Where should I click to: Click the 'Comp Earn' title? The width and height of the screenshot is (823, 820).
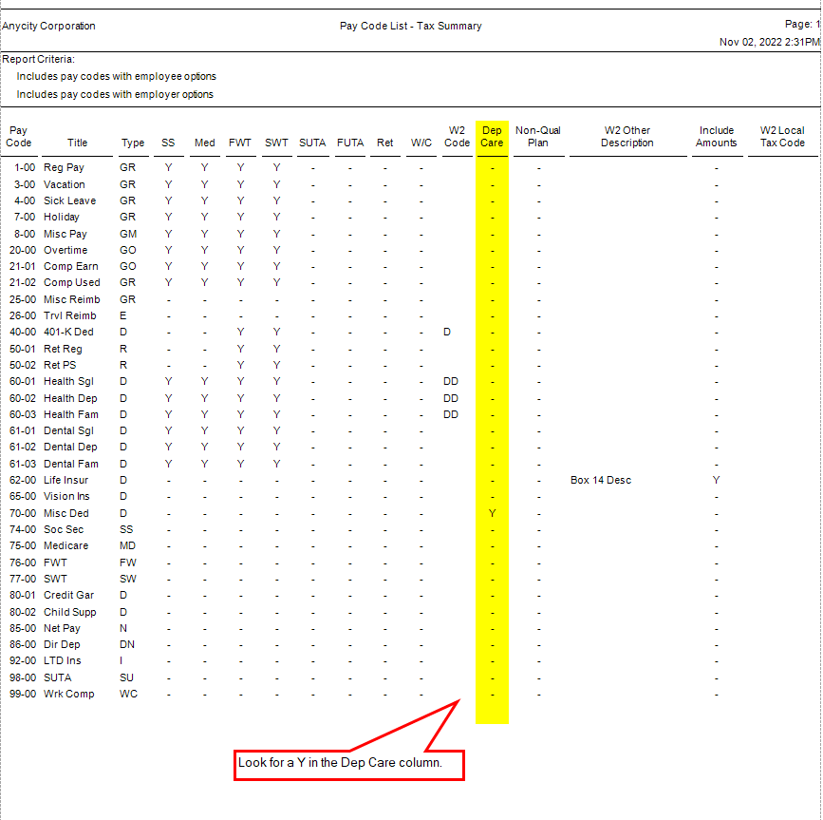pos(71,266)
